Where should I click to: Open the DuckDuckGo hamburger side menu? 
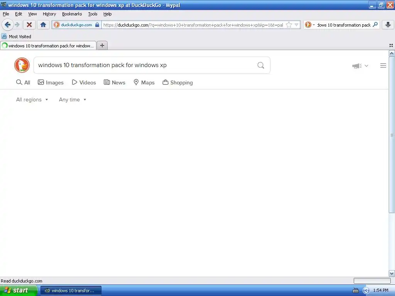coord(383,66)
